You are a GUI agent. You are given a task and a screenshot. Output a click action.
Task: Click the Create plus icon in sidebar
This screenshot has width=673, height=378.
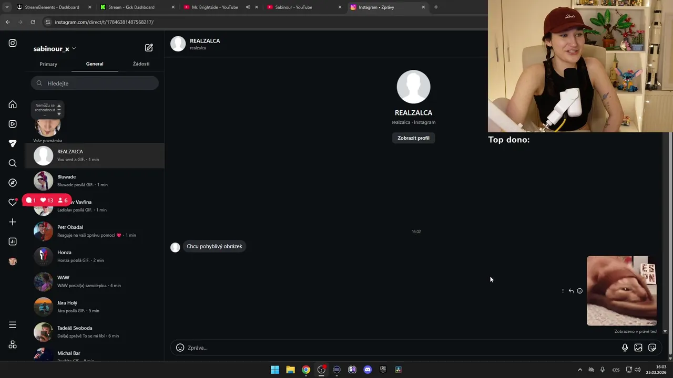click(x=13, y=222)
